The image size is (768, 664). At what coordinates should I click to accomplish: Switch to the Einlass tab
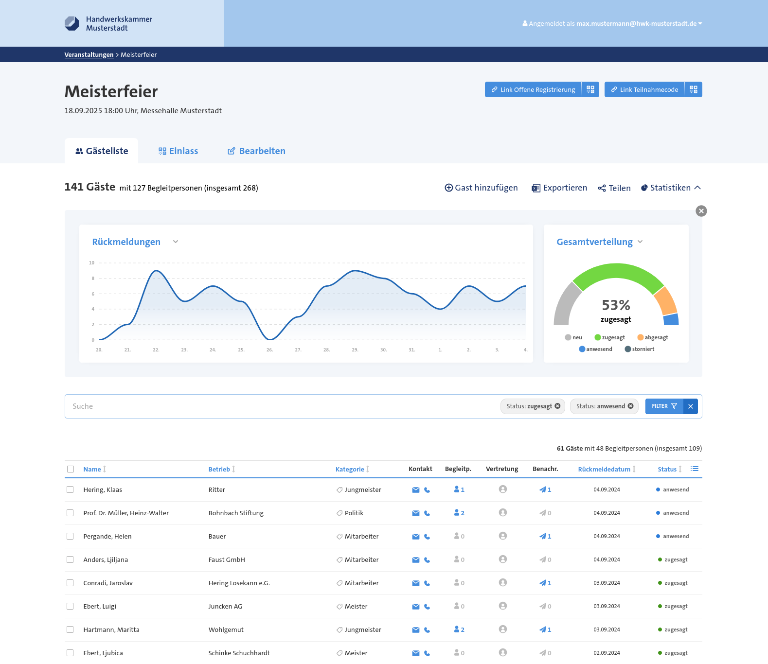[178, 151]
